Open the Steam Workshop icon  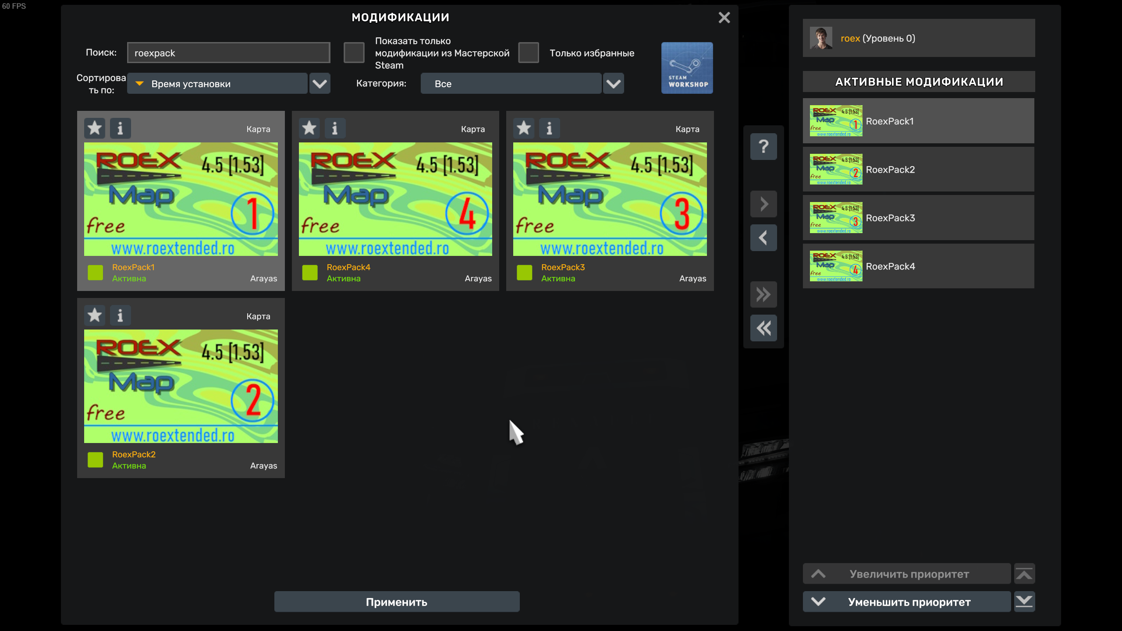point(687,68)
